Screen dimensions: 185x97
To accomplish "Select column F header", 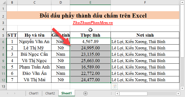I will pos(145,2).
